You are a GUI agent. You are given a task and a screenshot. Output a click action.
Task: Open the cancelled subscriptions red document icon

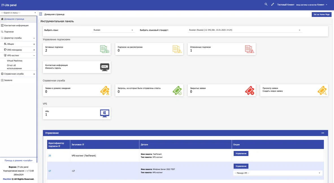click(250, 49)
